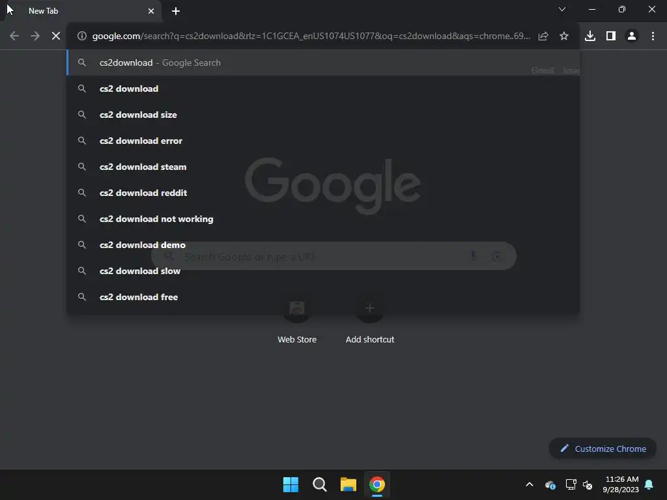Viewport: 667px width, 500px height.
Task: Choose 'cs2 download demo' suggestion
Action: pos(323,245)
